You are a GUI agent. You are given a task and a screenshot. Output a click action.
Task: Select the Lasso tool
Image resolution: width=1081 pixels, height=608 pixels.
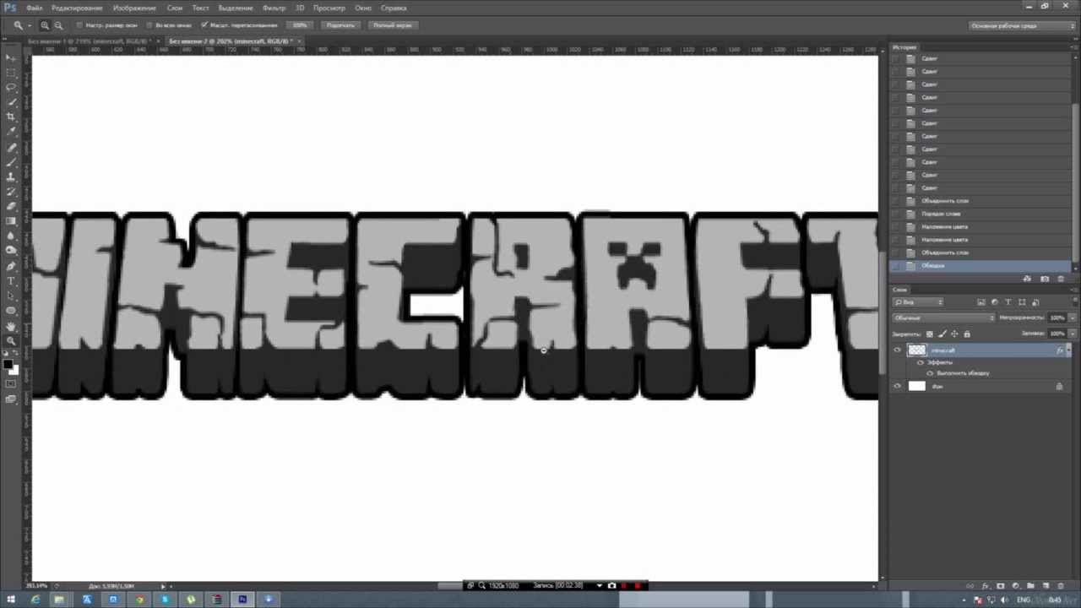point(11,87)
